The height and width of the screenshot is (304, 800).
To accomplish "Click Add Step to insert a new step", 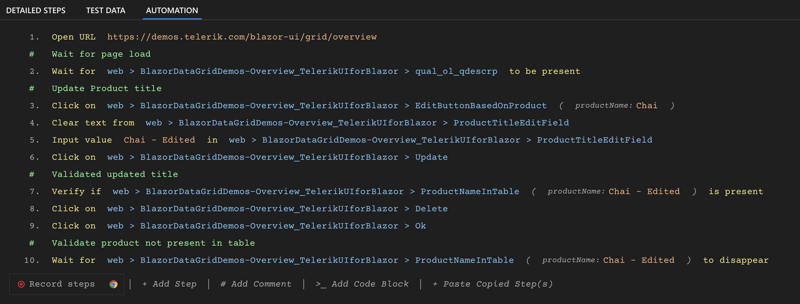I will (174, 284).
